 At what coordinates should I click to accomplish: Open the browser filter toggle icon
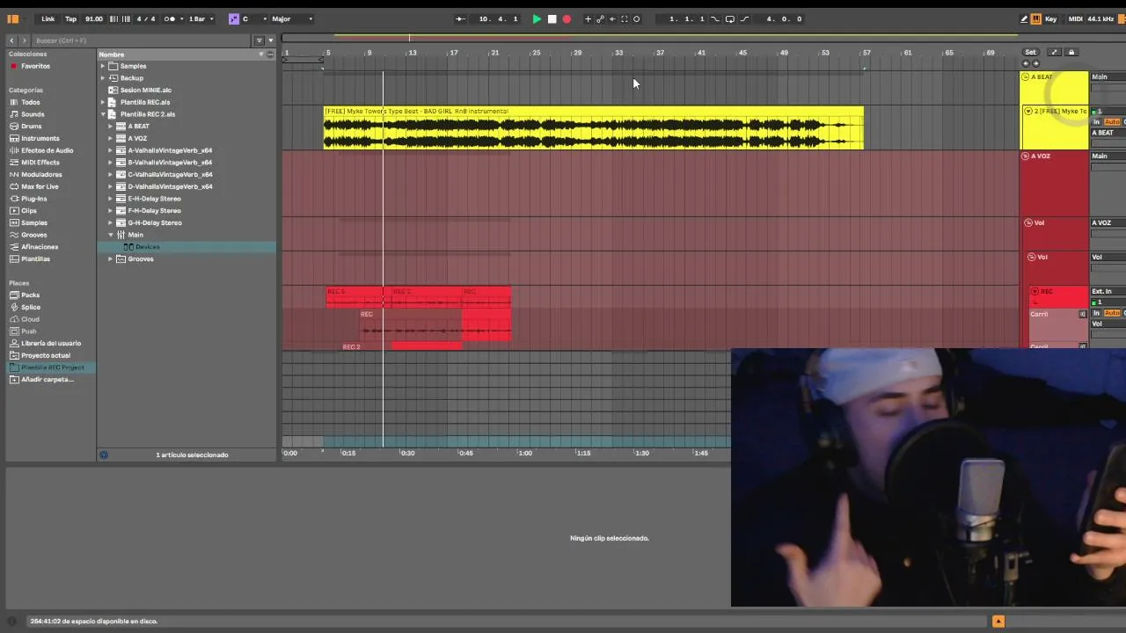pyautogui.click(x=259, y=40)
